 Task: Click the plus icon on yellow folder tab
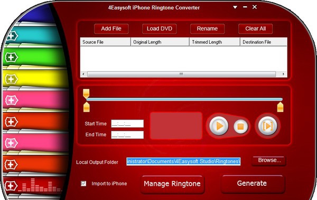pos(11,79)
